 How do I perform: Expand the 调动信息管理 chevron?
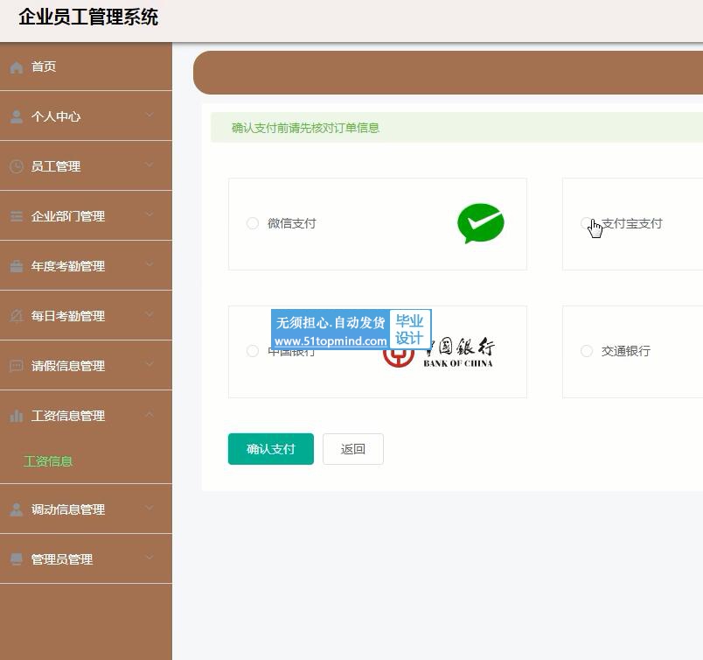click(150, 509)
